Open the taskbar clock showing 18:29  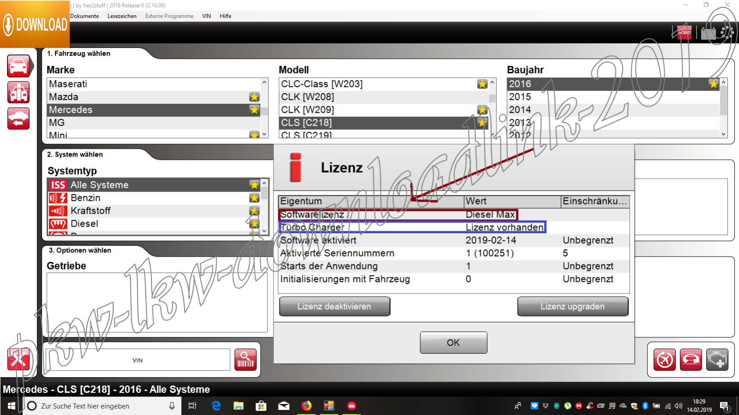699,406
